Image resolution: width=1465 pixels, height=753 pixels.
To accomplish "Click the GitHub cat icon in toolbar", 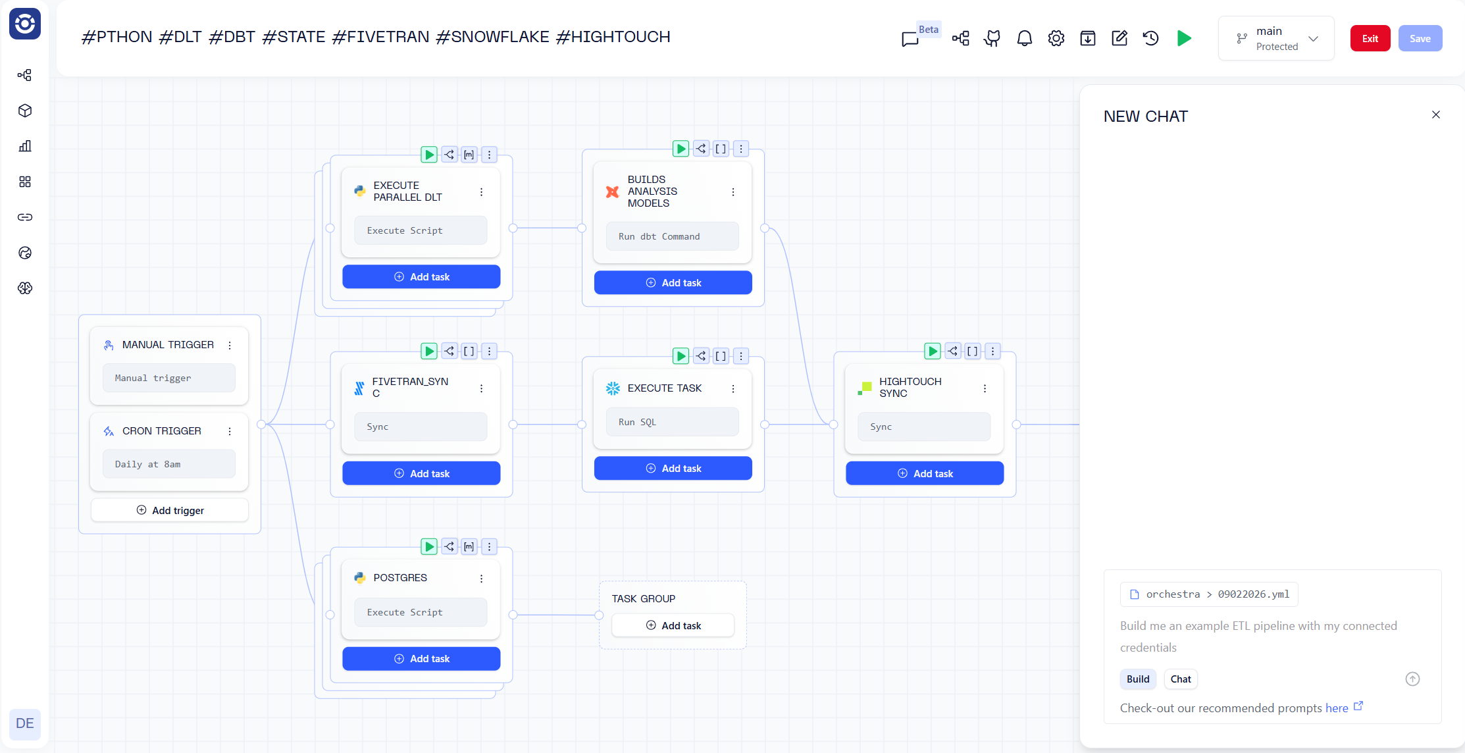I will point(992,38).
